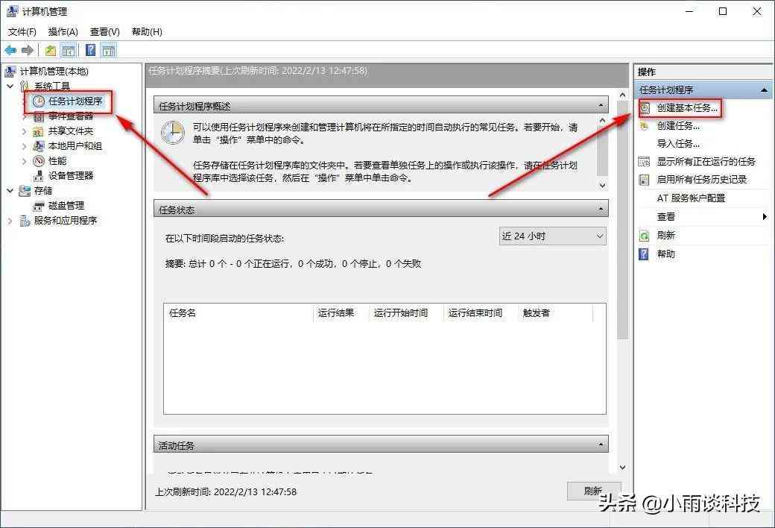This screenshot has width=775, height=528.
Task: Click overview text scrollbar down arrow
Action: [x=602, y=185]
